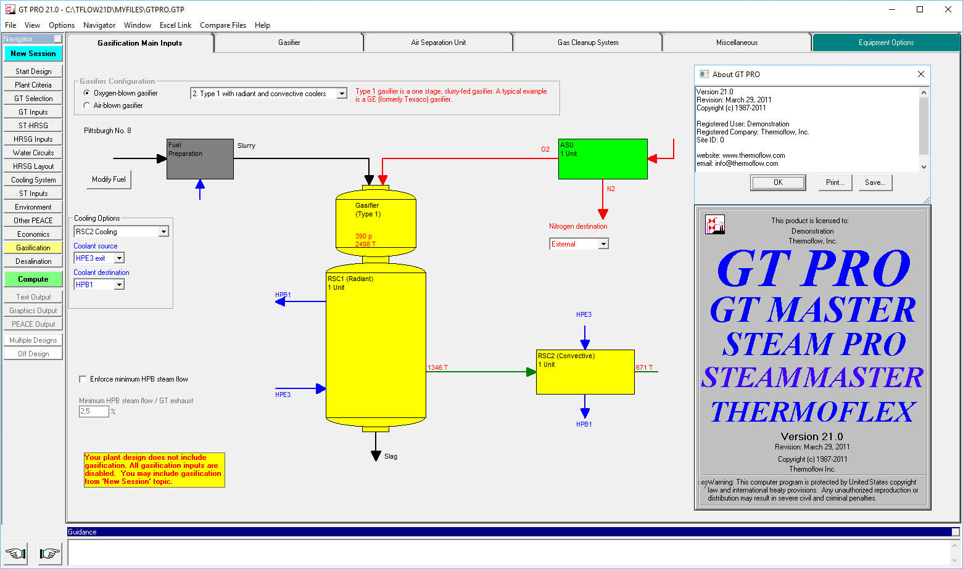Switch to the Gasifier tab
This screenshot has height=569, width=963.
point(289,43)
